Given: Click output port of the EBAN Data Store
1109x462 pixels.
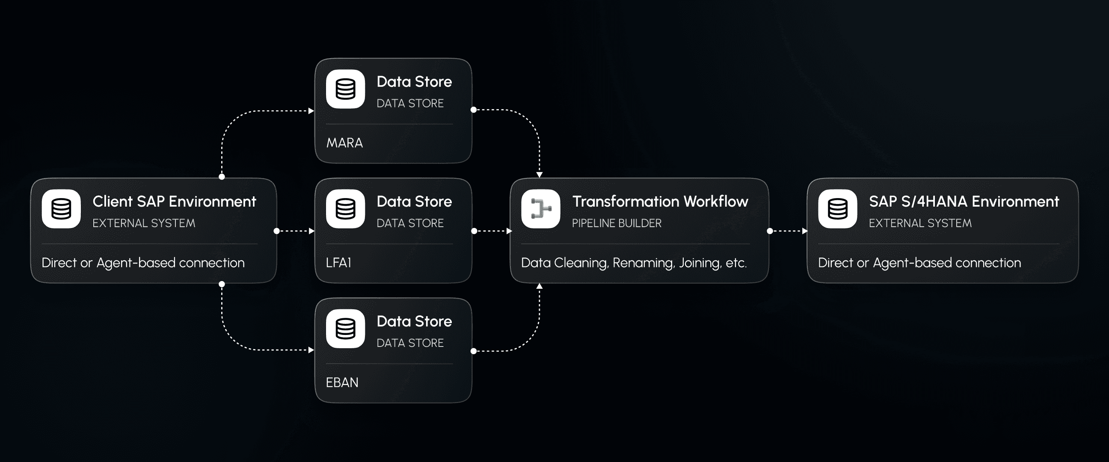Looking at the screenshot, I should click(474, 351).
